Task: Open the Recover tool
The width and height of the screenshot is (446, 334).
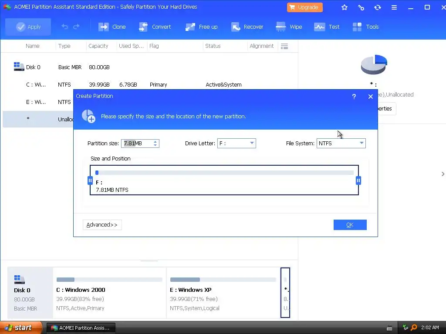Action: [247, 27]
